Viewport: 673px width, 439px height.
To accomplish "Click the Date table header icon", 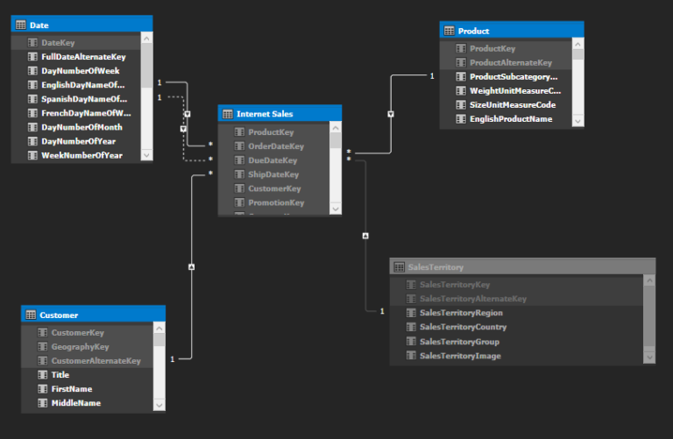I will [21, 25].
